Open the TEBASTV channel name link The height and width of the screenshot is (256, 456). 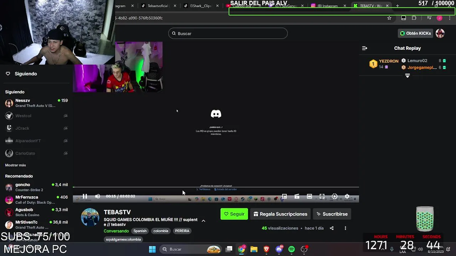click(x=117, y=212)
